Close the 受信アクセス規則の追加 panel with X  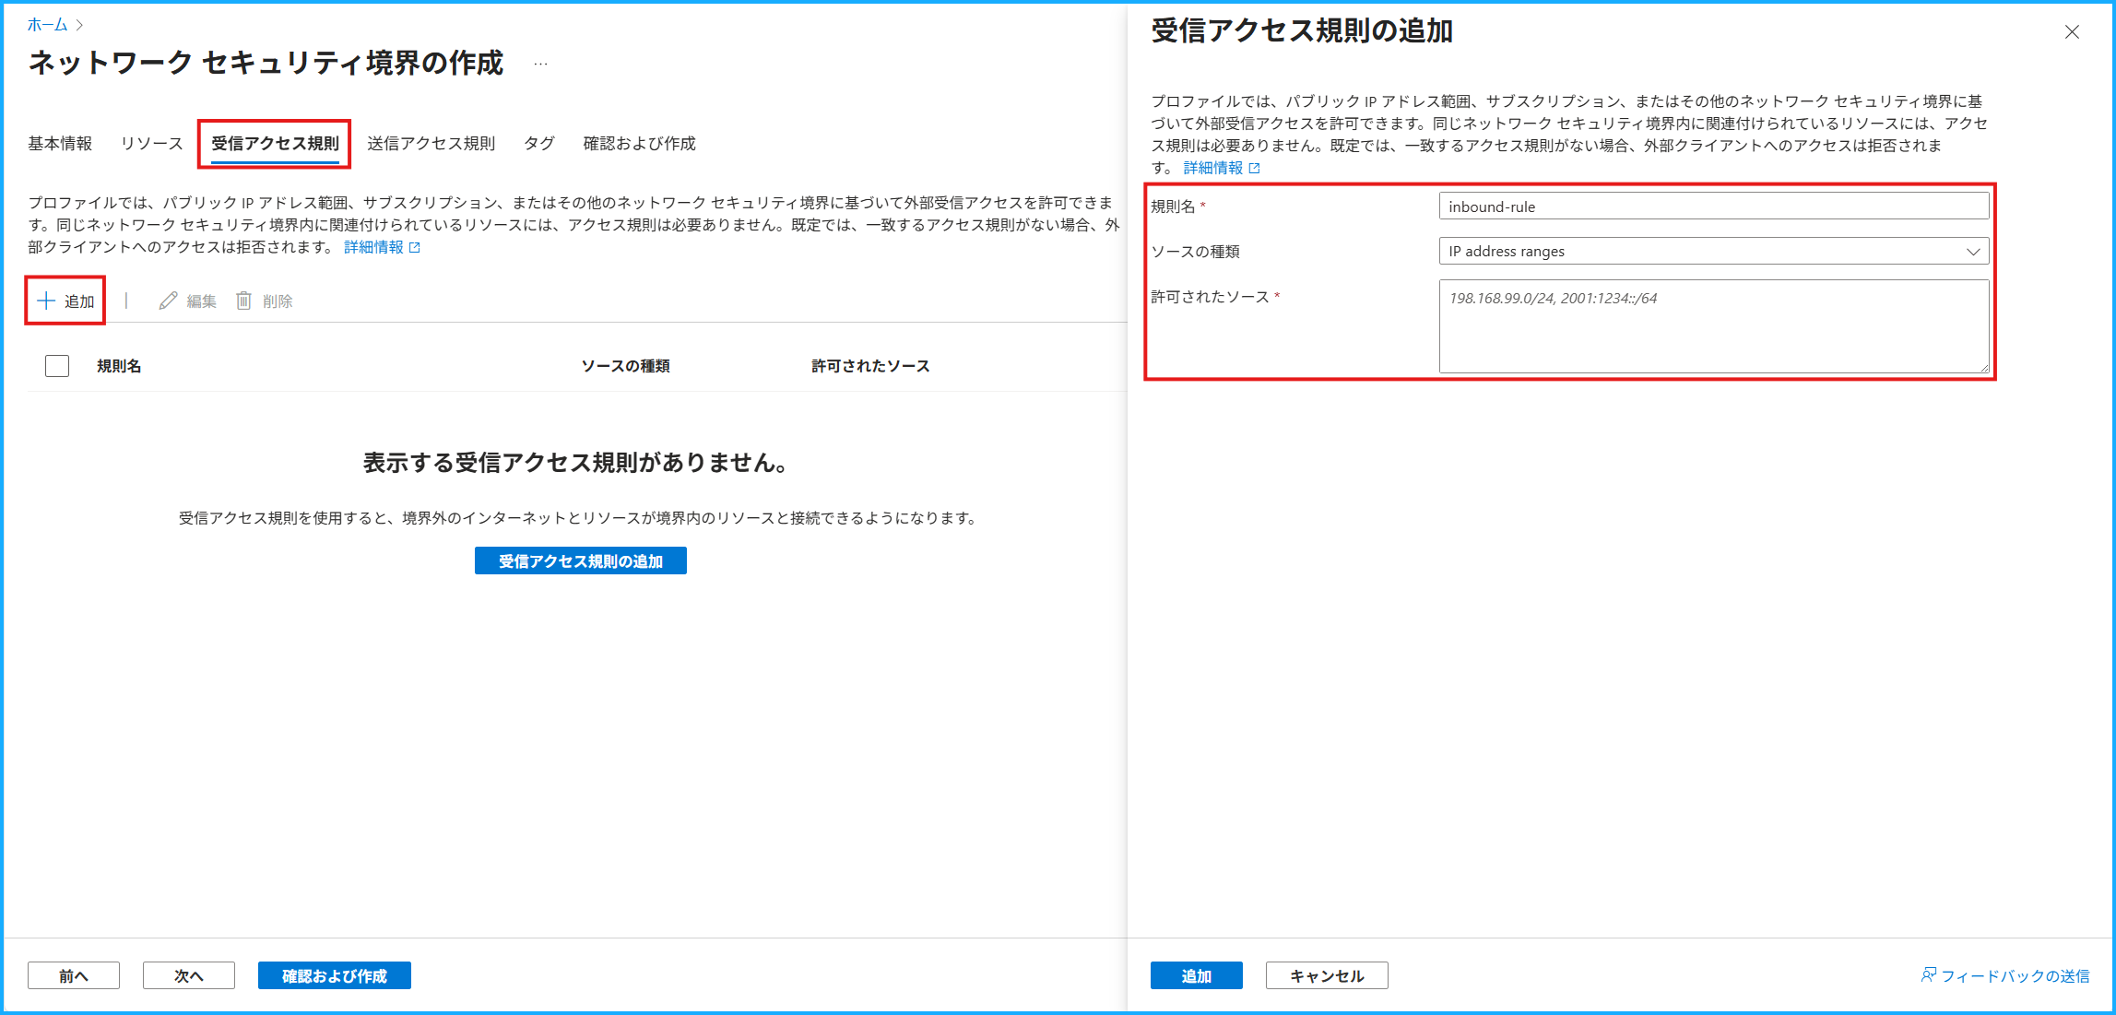[2072, 32]
